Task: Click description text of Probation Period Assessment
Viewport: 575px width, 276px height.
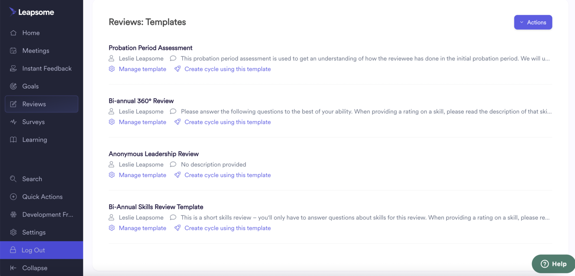Action: 365,59
